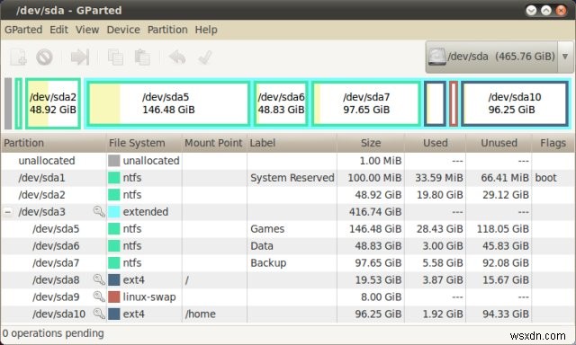Select the /dev/sda8 partition row
This screenshot has width=576, height=345.
pos(288,279)
